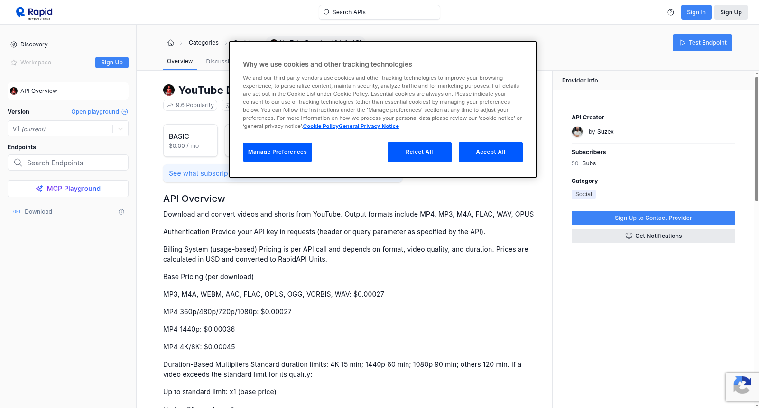The image size is (759, 408).
Task: Click the Test Endpoint button
Action: pyautogui.click(x=702, y=43)
